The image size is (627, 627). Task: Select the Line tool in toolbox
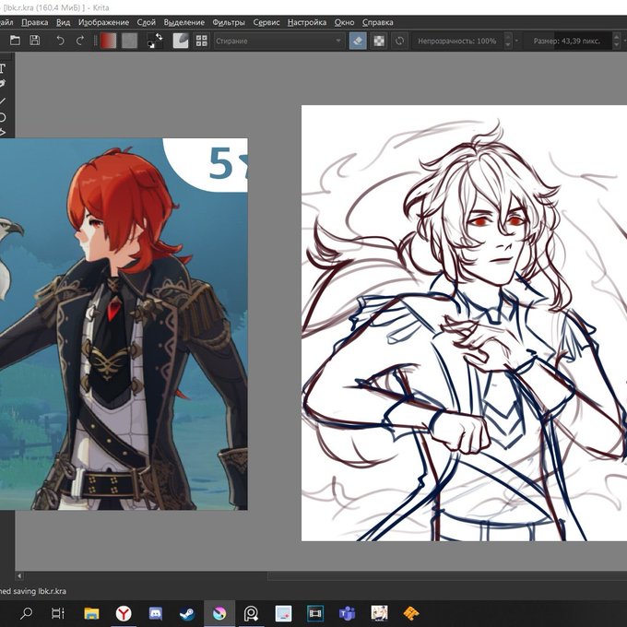tap(3, 101)
